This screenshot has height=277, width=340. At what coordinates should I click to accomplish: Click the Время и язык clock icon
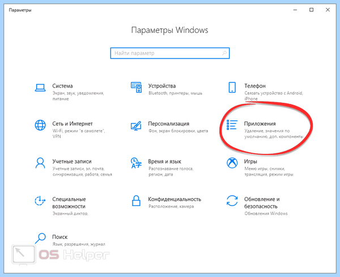pyautogui.click(x=136, y=163)
